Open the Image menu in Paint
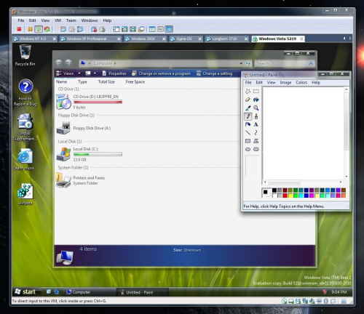The image size is (364, 314). (285, 83)
